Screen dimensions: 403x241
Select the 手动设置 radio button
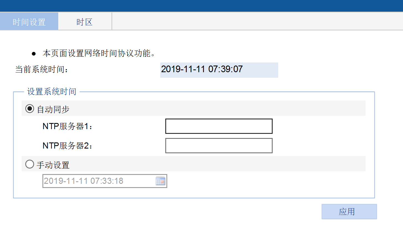tap(30, 164)
